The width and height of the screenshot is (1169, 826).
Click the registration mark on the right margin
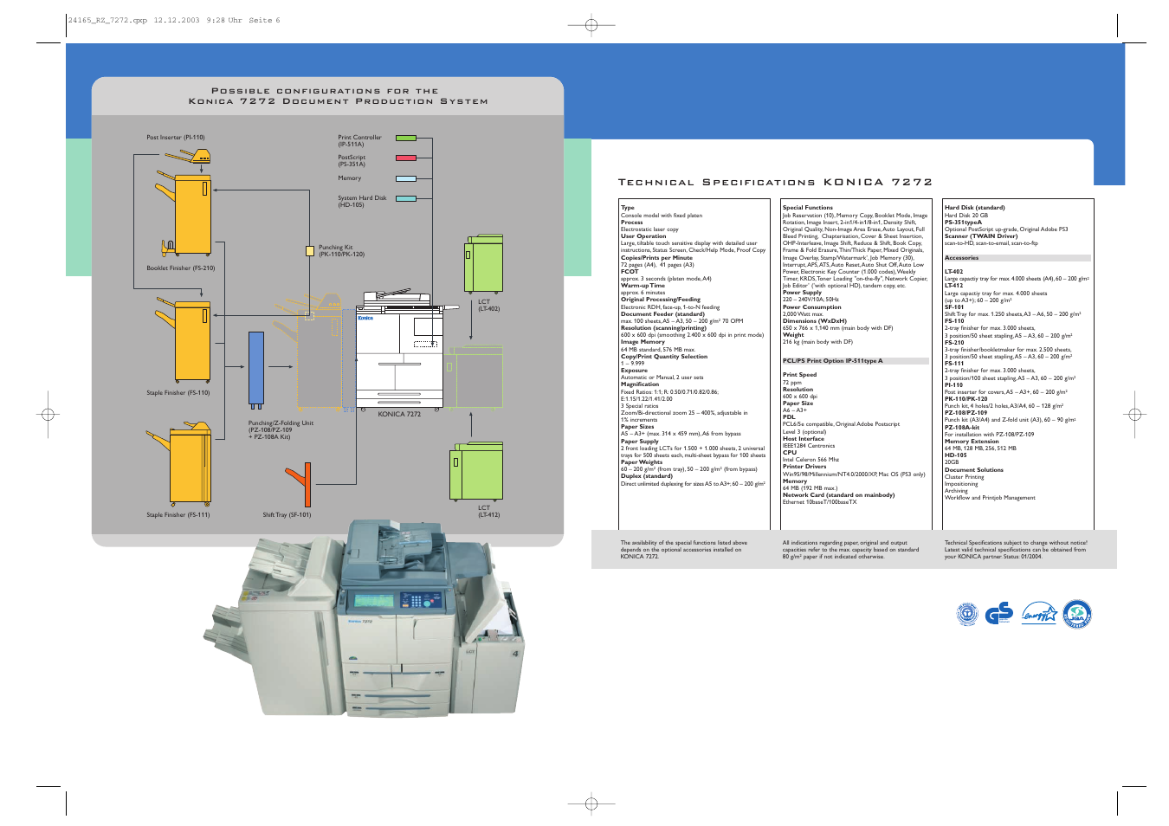pos(1134,415)
